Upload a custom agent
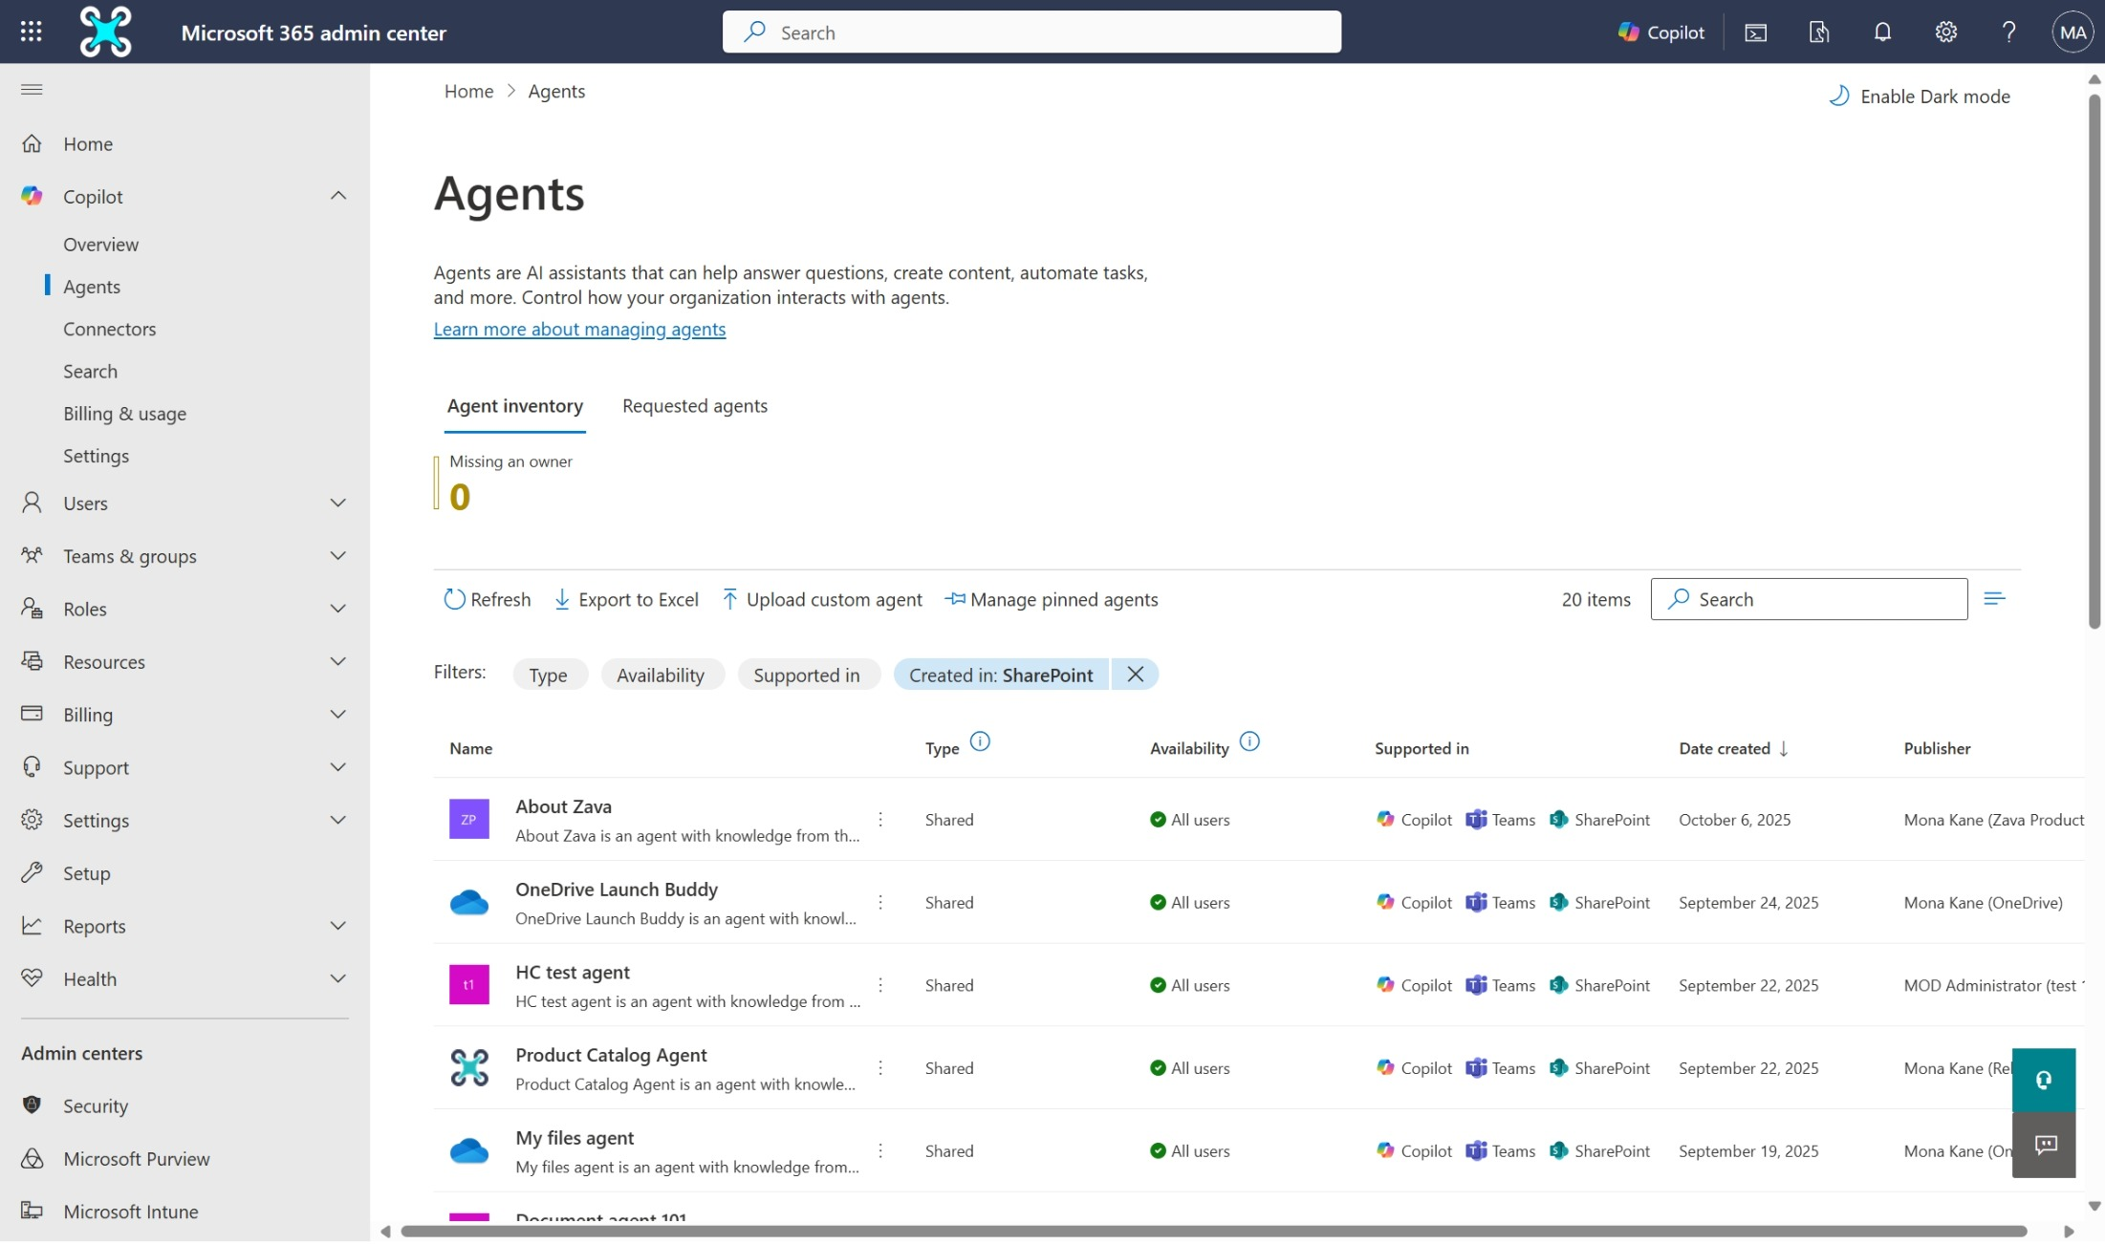Viewport: 2105px width, 1244px height. click(821, 599)
